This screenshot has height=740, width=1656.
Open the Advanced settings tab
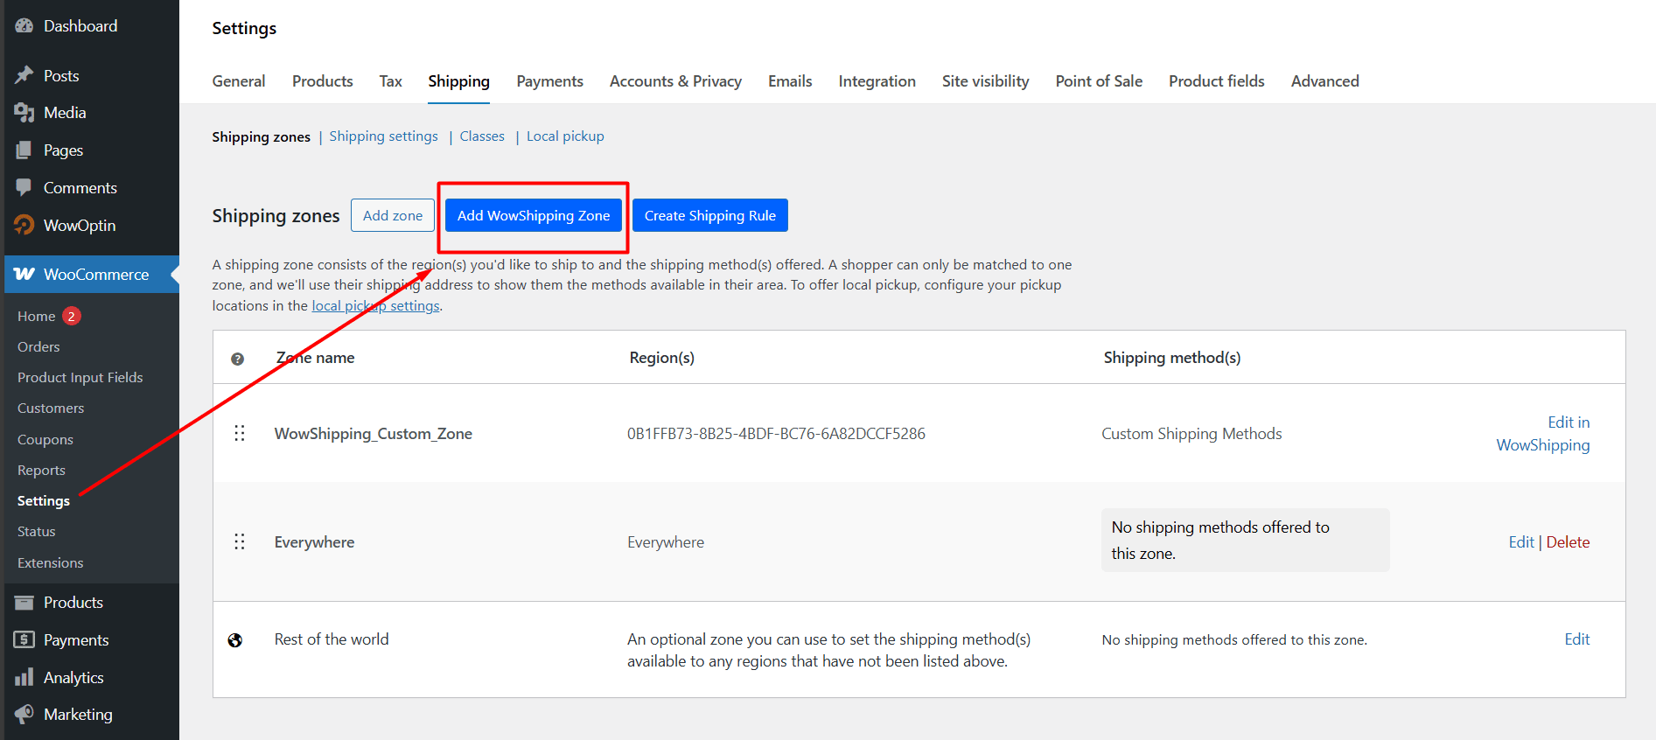1325,81
